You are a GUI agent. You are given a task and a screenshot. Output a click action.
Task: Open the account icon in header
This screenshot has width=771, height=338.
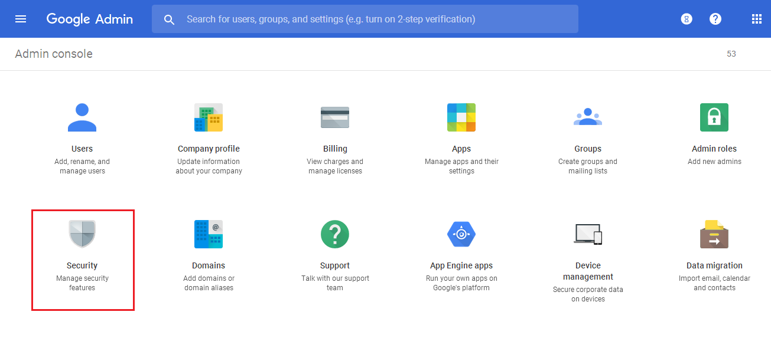tap(687, 19)
